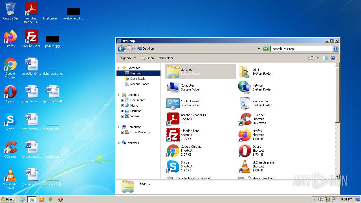The image size is (361, 203).
Task: Collapse the Favorites tree section
Action: tap(120, 68)
